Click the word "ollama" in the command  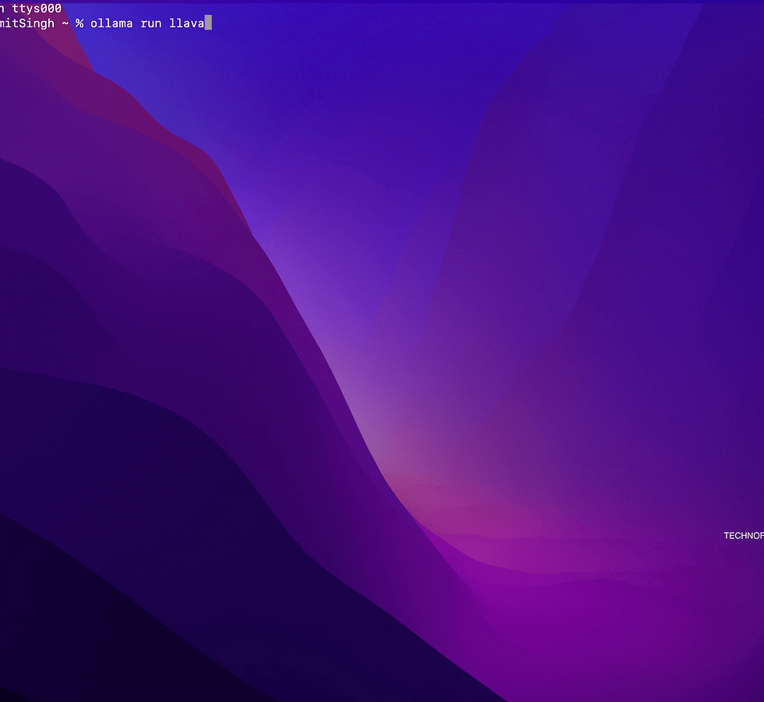pos(111,23)
